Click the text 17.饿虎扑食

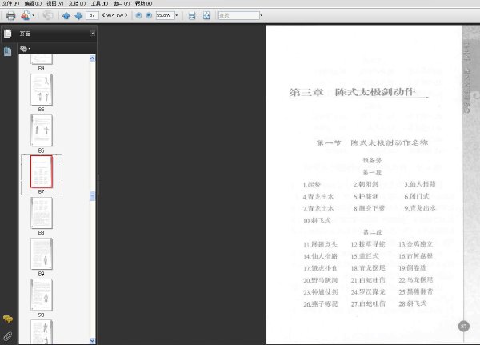(x=320, y=268)
